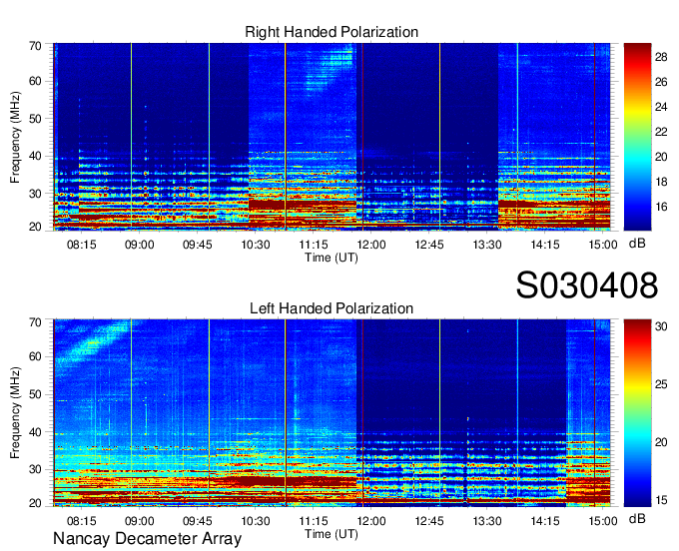Click the dB unit under right-handed color scale
The image size is (679, 551).
point(637,244)
